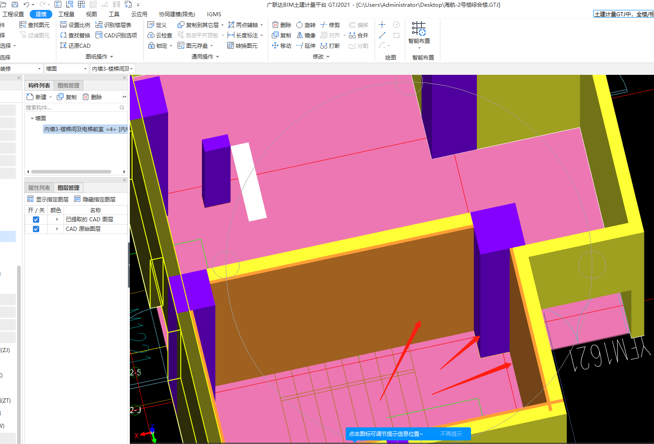Expand the 修改 group dropdown
Viewport: 654px width, 444px height.
328,57
